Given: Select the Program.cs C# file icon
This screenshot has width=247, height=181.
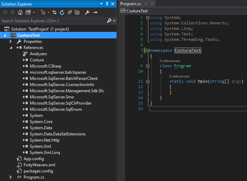Looking at the screenshot, I should tap(19, 177).
